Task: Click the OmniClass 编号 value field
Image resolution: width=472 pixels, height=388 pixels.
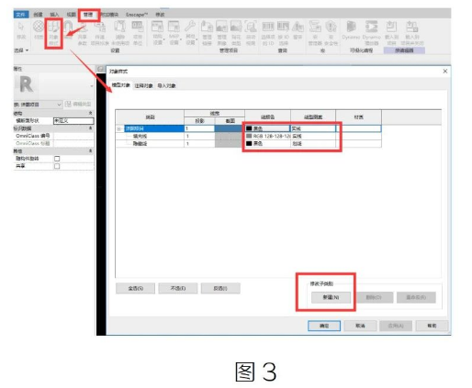Action: [73, 136]
